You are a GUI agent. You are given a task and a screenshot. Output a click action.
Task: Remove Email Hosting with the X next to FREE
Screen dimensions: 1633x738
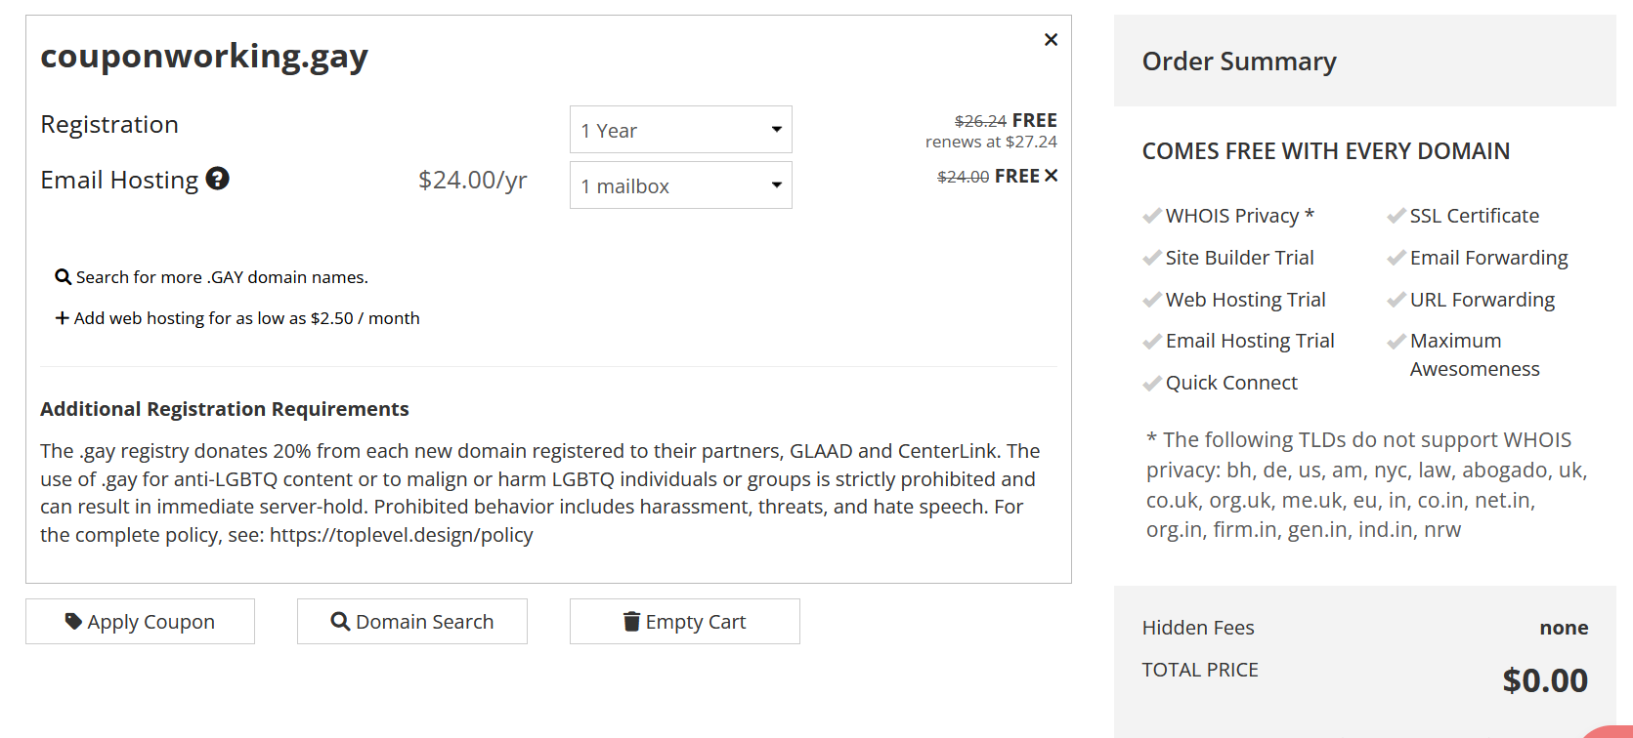tap(1052, 176)
